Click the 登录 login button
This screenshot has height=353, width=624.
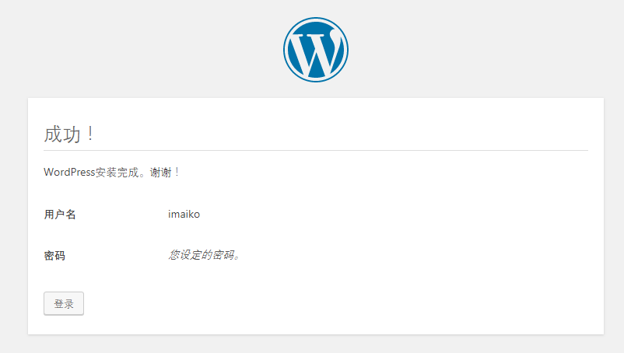point(64,304)
